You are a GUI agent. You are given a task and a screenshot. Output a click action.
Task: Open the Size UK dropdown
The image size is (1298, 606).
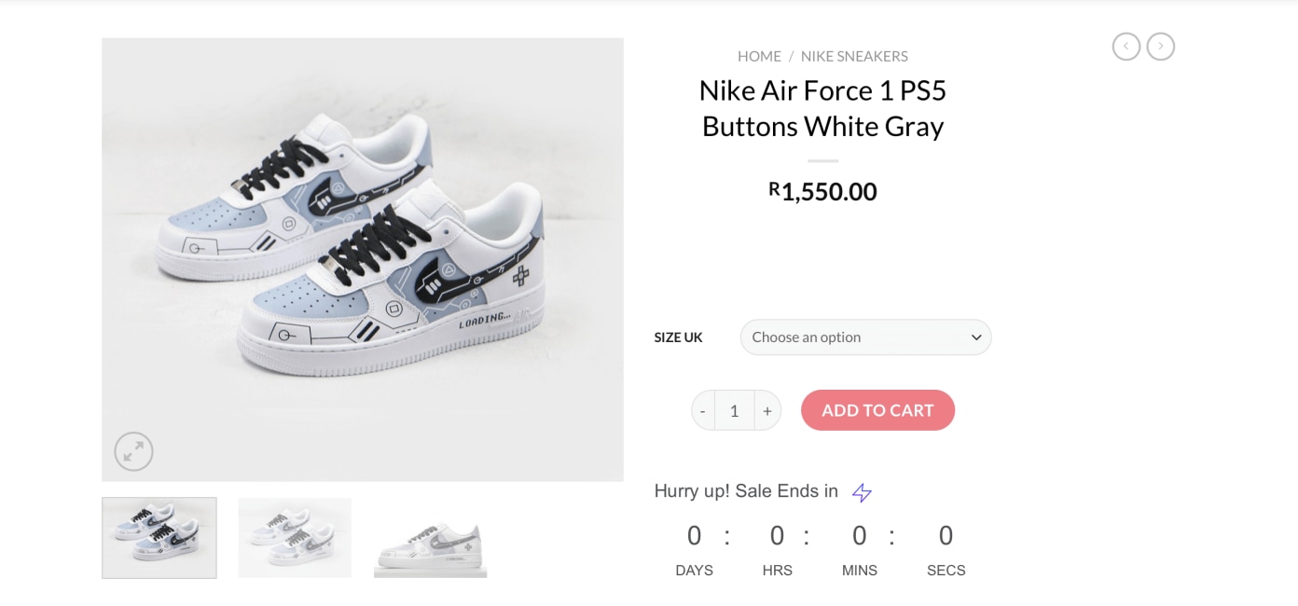coord(865,337)
